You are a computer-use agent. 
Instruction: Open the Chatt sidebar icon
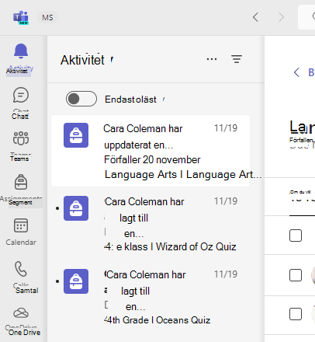21,95
